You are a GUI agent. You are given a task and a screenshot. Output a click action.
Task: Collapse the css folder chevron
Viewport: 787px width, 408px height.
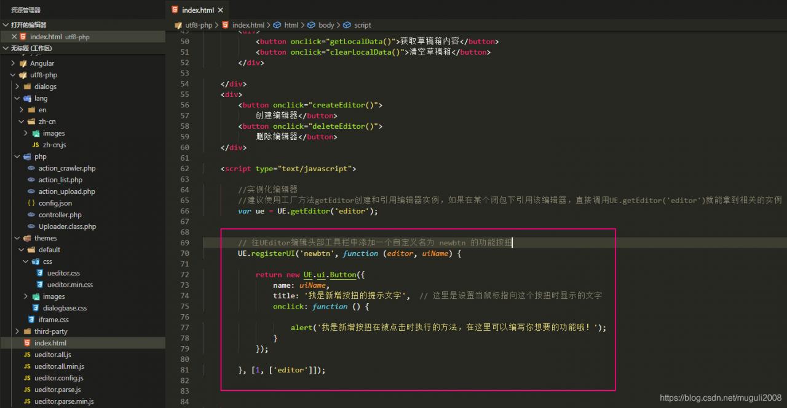coord(26,261)
